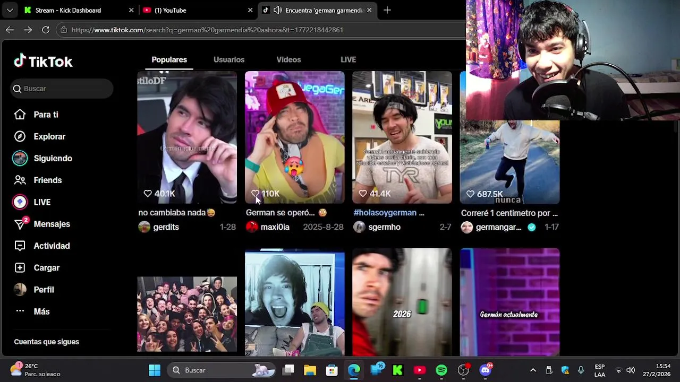680x382 pixels.
Task: Open the Windows Start menu
Action: click(x=155, y=370)
